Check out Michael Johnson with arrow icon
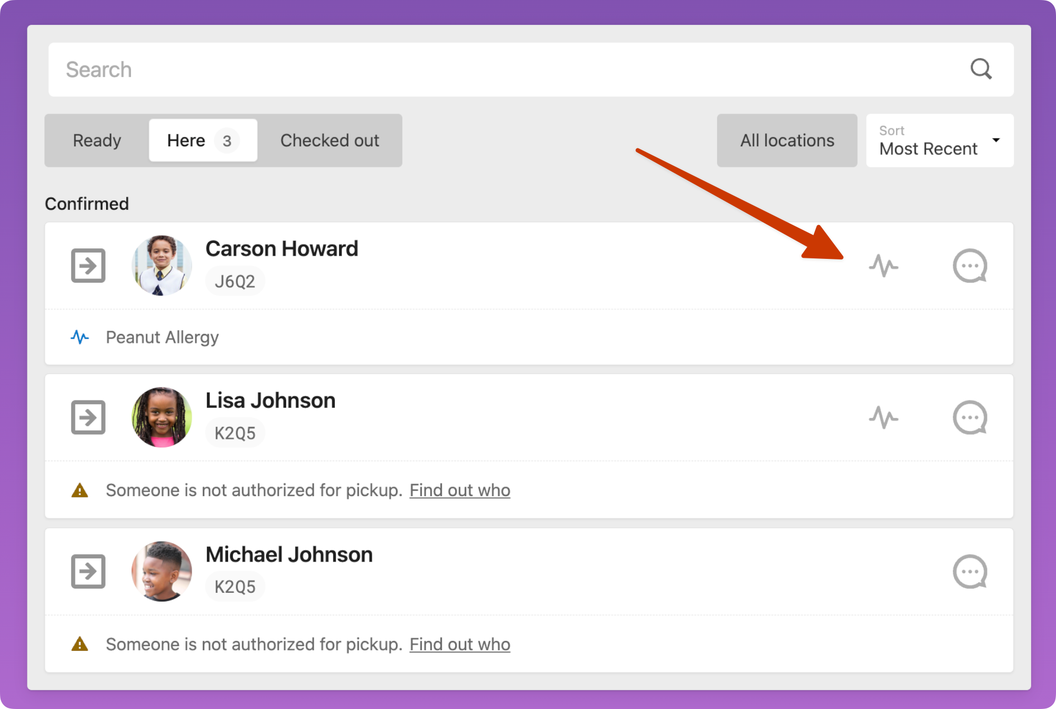Screen dimensions: 1056x709 (88, 571)
